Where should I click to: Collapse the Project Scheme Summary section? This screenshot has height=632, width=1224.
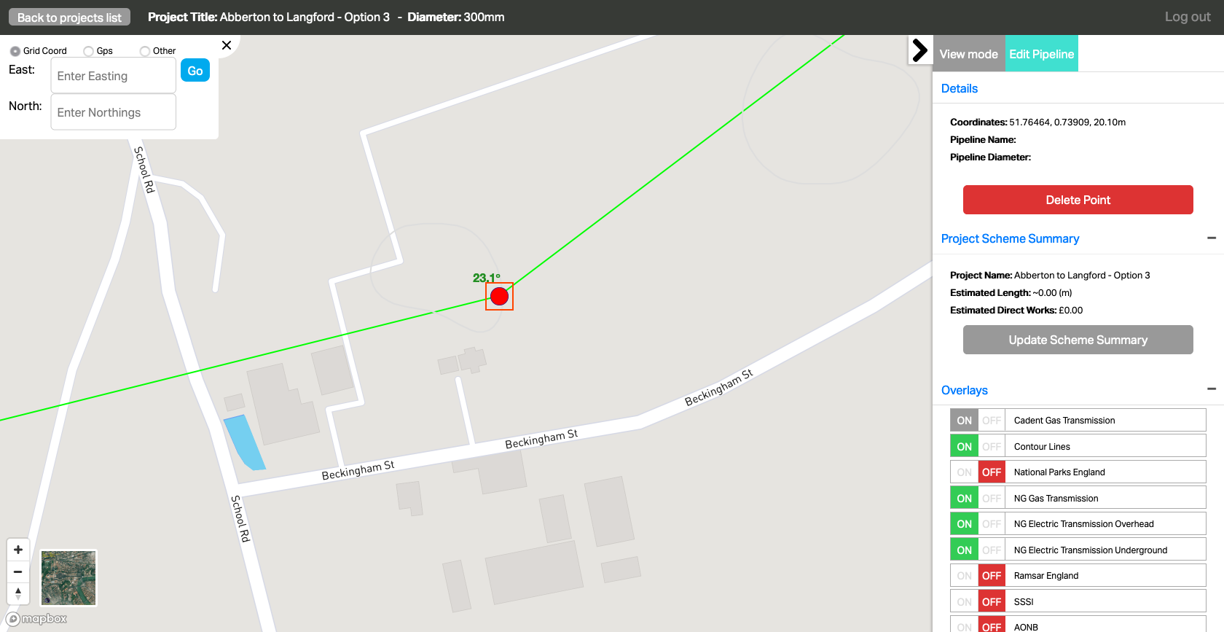(1212, 238)
